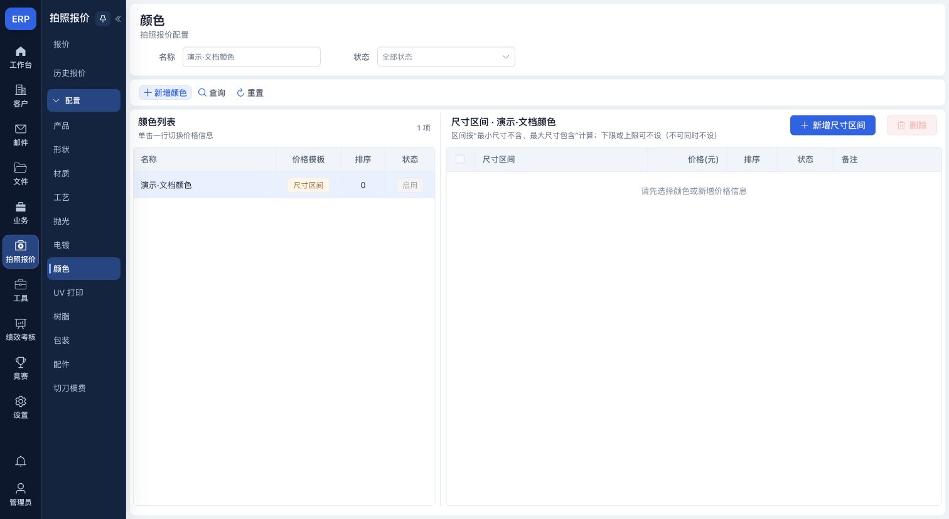Open the 状态 全部状态 dropdown
The width and height of the screenshot is (949, 519).
pyautogui.click(x=446, y=56)
